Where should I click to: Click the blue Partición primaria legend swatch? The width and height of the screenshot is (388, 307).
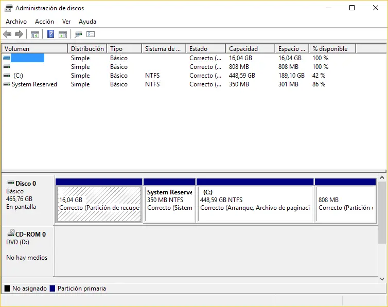52,288
